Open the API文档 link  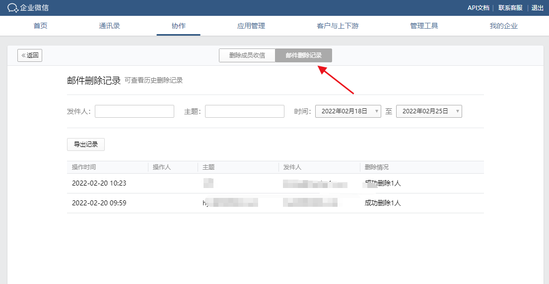pyautogui.click(x=478, y=8)
